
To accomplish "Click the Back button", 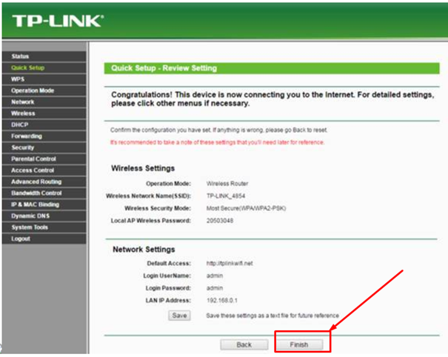I will click(244, 344).
